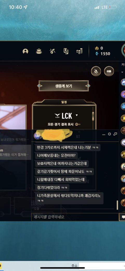Click the clip-shaped icon beside the Loot hammer
The height and width of the screenshot is (271, 125).
pyautogui.click(x=66, y=51)
